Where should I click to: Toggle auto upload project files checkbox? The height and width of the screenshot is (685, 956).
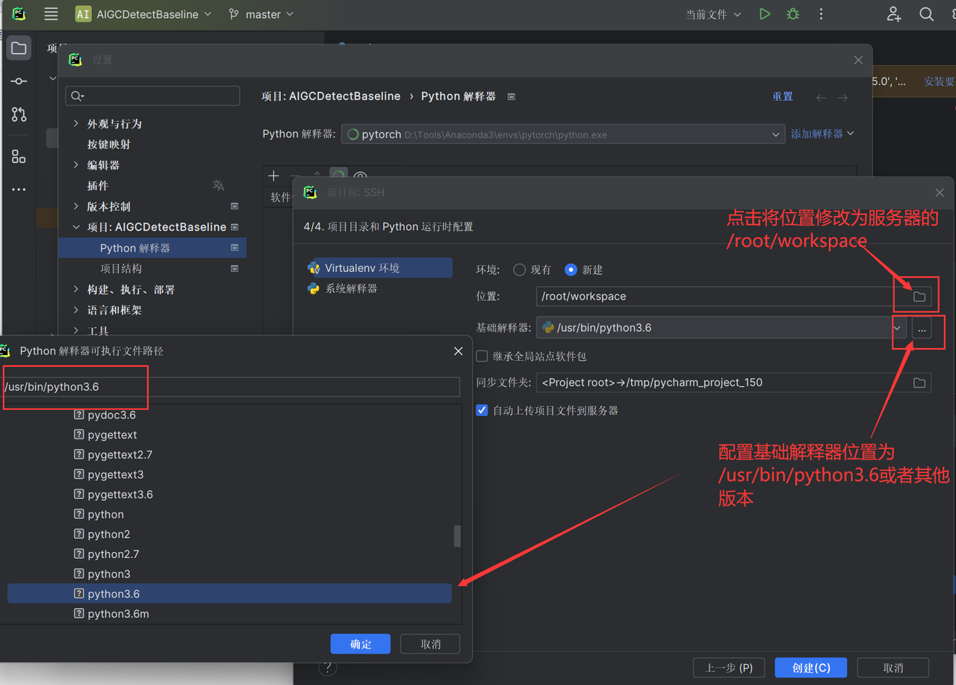pos(482,410)
